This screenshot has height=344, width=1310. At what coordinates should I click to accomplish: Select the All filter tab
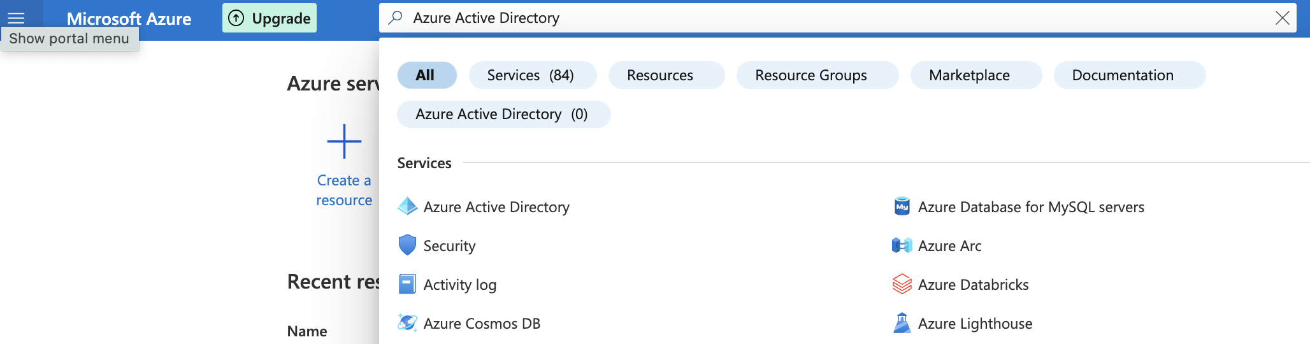pyautogui.click(x=426, y=75)
